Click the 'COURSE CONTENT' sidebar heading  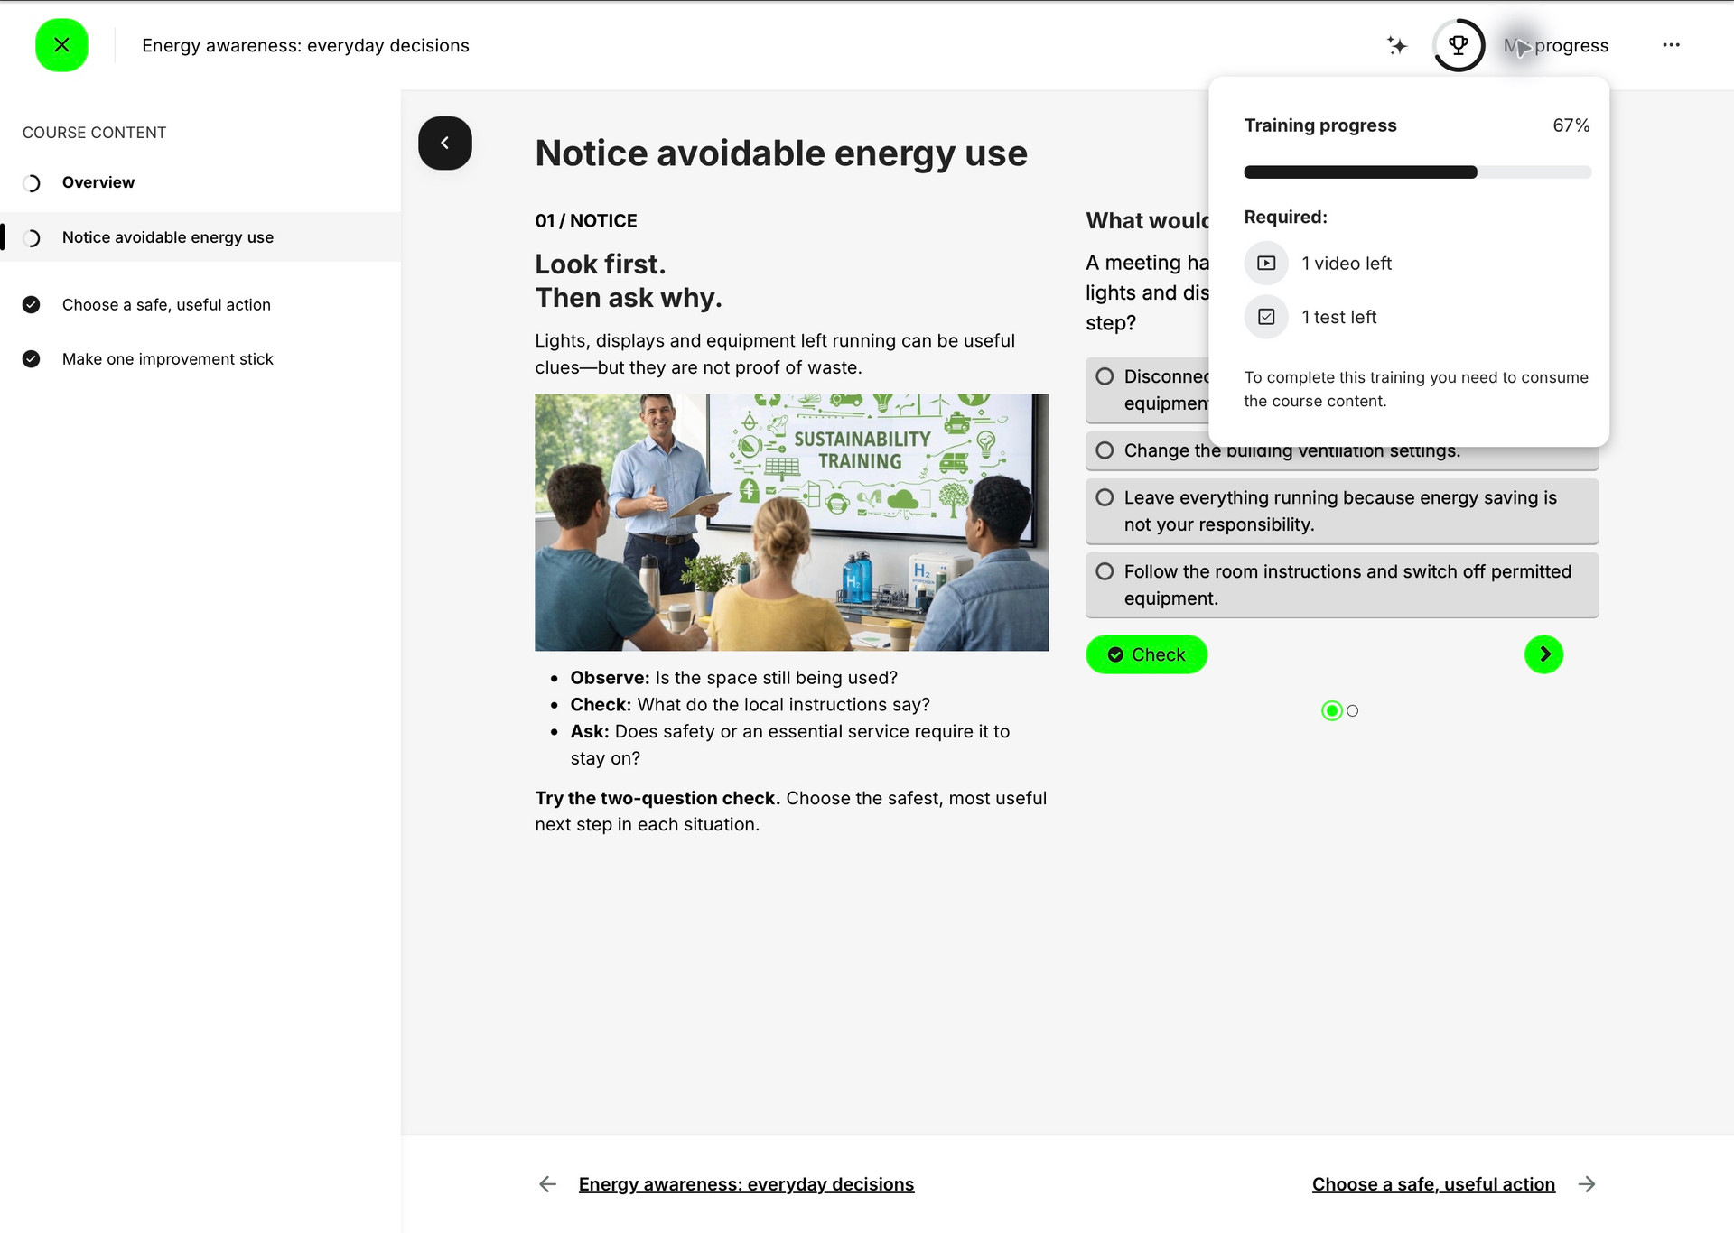pos(95,133)
